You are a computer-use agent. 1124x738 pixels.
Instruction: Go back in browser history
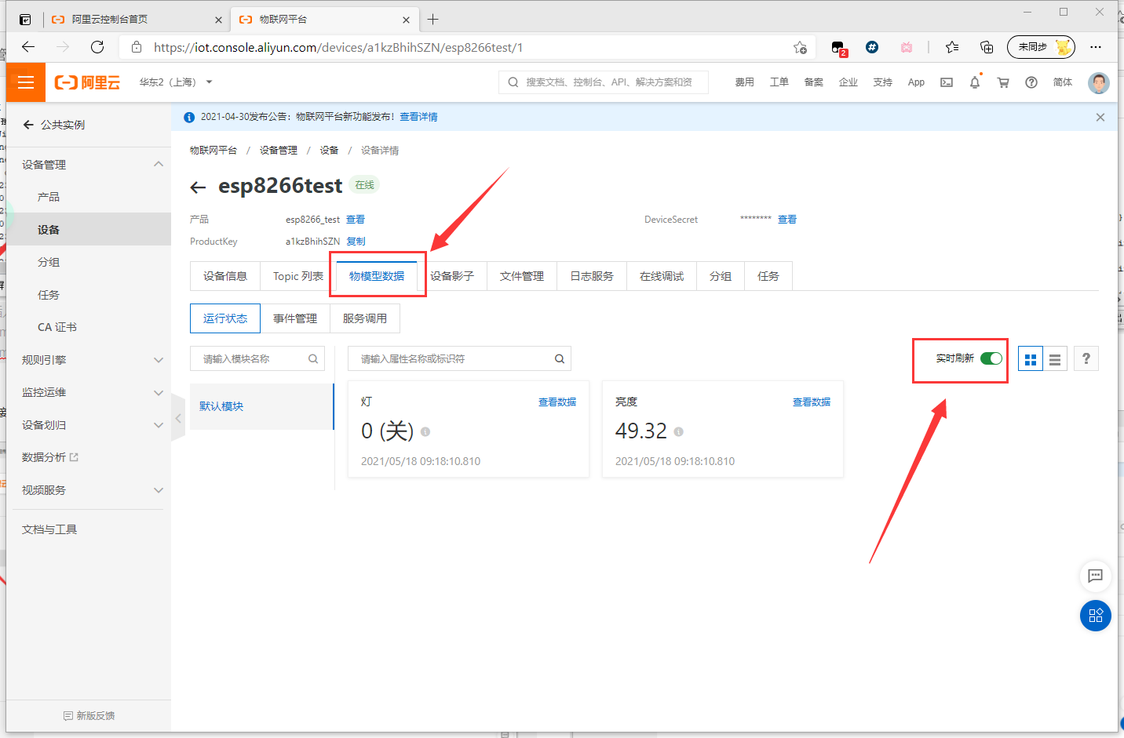click(28, 47)
